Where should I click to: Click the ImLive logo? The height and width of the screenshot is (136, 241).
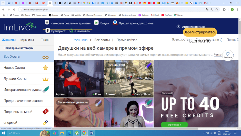tap(20, 27)
